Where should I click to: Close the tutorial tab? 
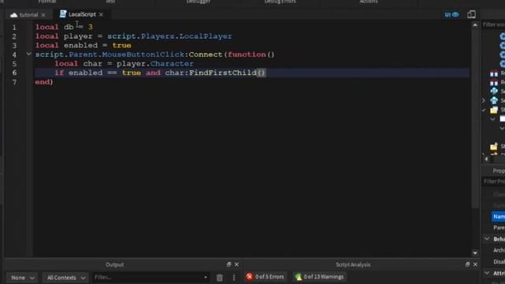(43, 15)
